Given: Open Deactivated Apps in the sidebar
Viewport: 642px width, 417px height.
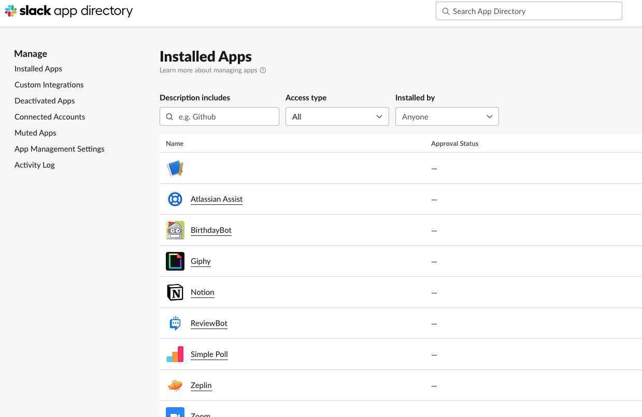Looking at the screenshot, I should [x=45, y=101].
